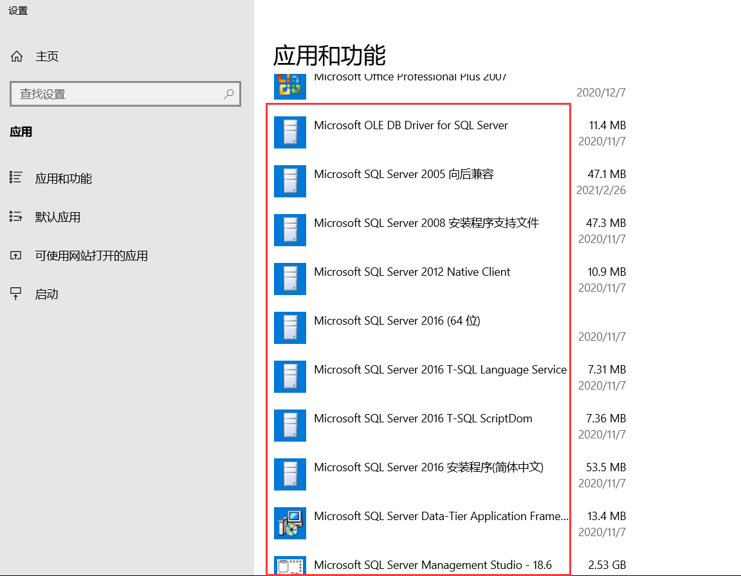
Task: Open the 启动 startup settings page
Action: point(46,294)
